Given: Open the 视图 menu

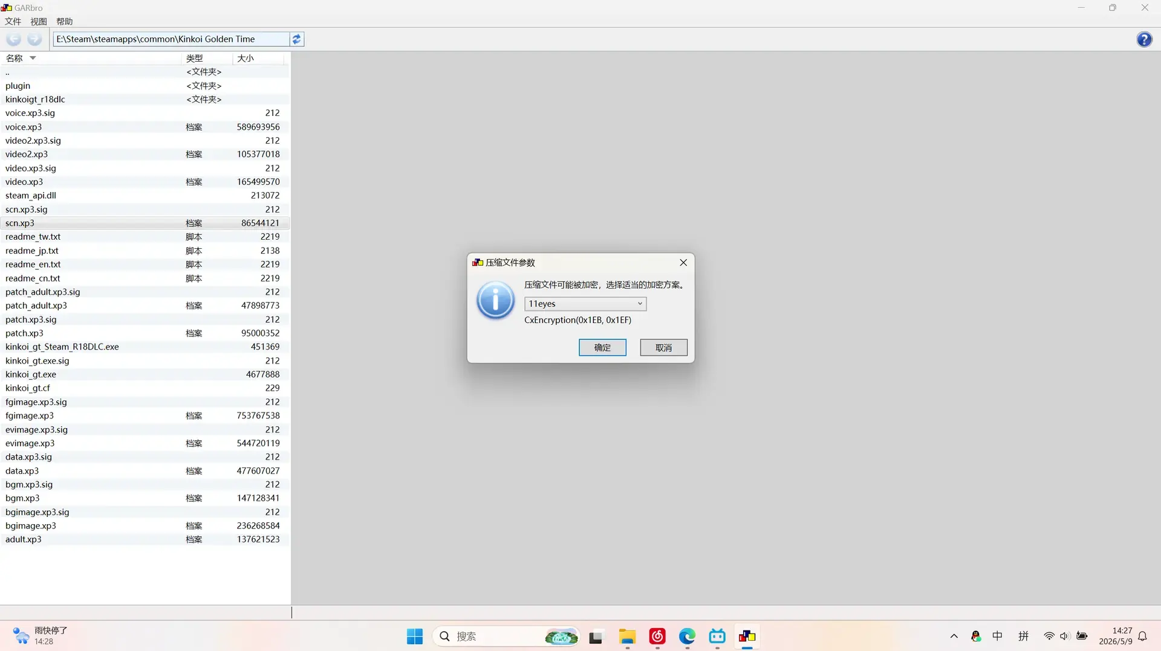Looking at the screenshot, I should [x=39, y=21].
